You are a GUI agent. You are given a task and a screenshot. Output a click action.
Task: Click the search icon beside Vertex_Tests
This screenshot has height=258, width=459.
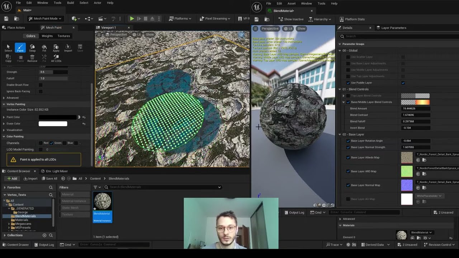(x=51, y=195)
